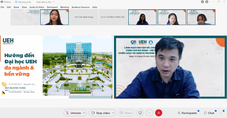Click the muted microphone icon on Unmute
The image size is (227, 118).
tap(67, 113)
